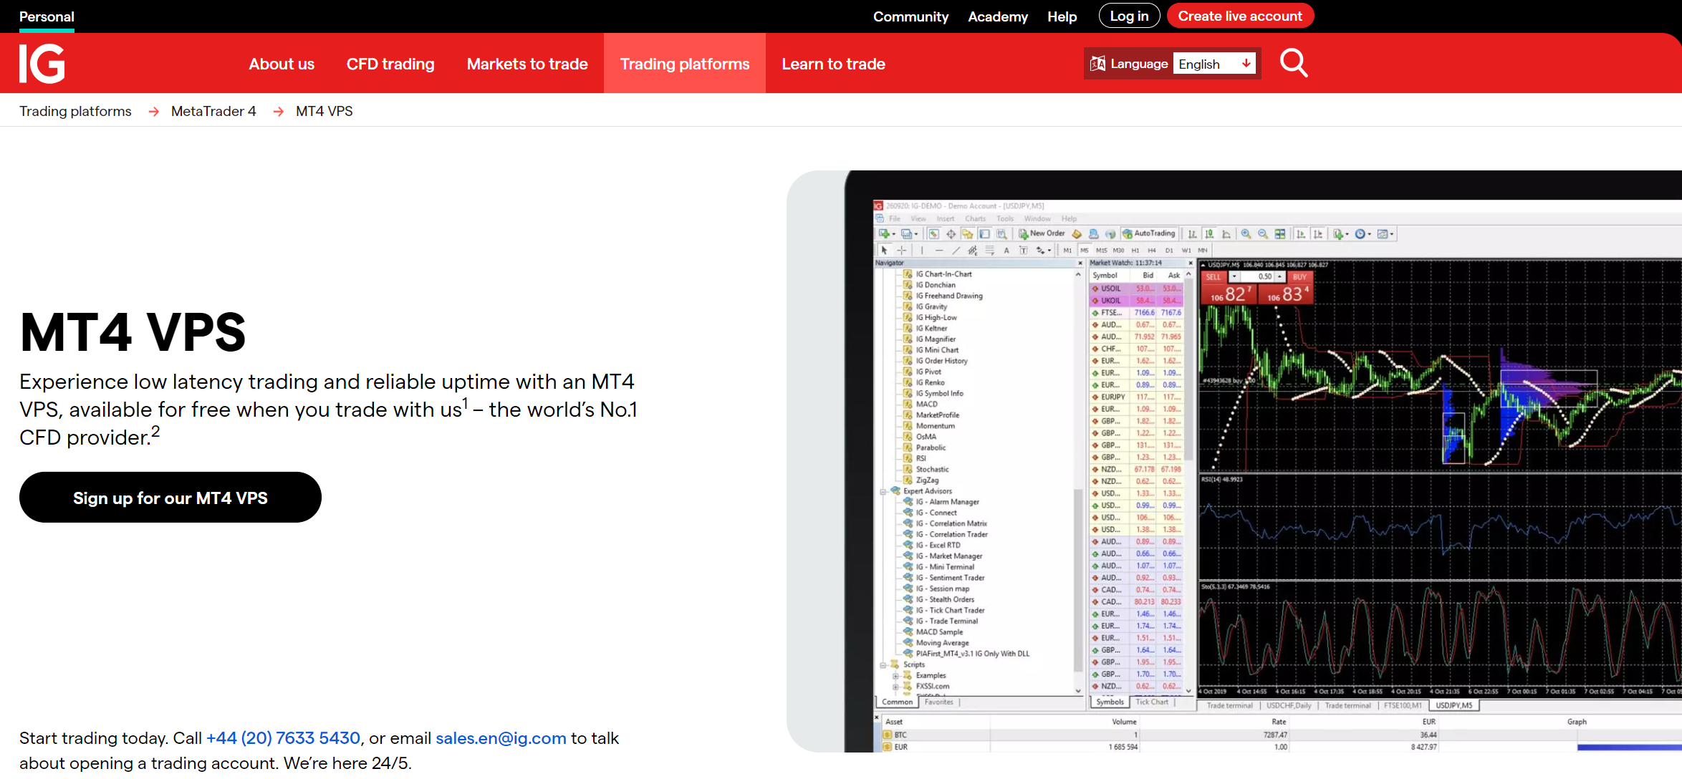Select the Trendline tool in MT4

956,251
